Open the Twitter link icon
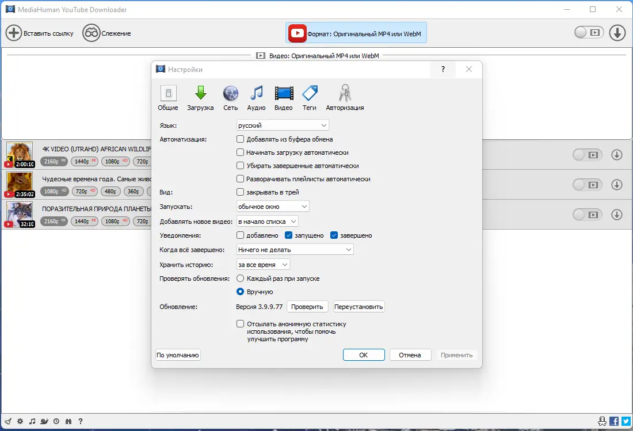The width and height of the screenshot is (633, 431). pos(626,421)
